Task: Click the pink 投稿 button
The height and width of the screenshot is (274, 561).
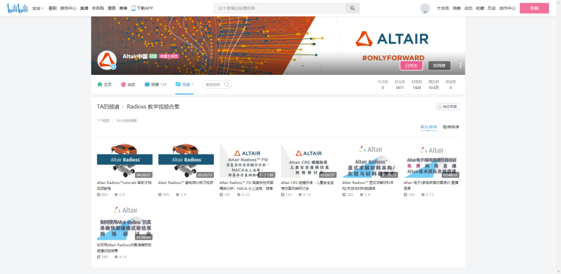Action: (534, 8)
